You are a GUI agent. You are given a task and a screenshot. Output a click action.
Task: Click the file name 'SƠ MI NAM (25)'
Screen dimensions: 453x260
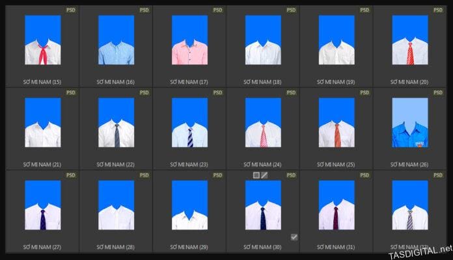pos(336,164)
